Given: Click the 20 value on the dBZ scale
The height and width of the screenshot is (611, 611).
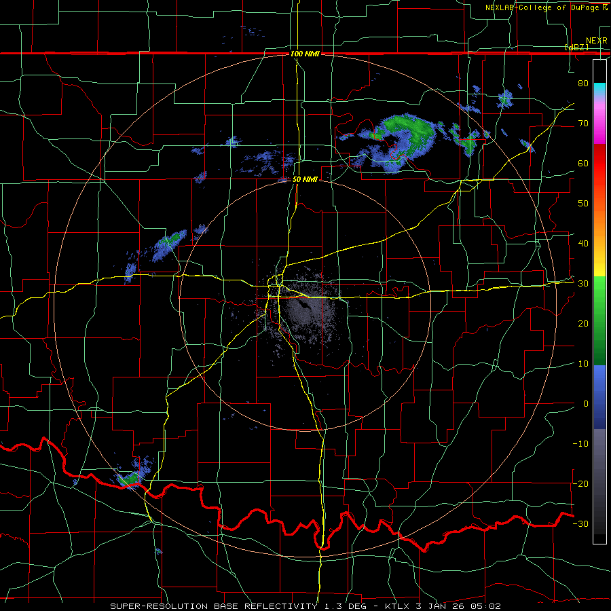Looking at the screenshot, I should coord(583,324).
